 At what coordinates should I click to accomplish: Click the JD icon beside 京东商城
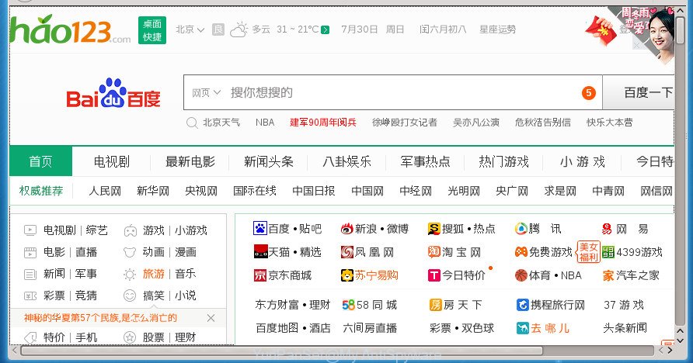pyautogui.click(x=259, y=275)
